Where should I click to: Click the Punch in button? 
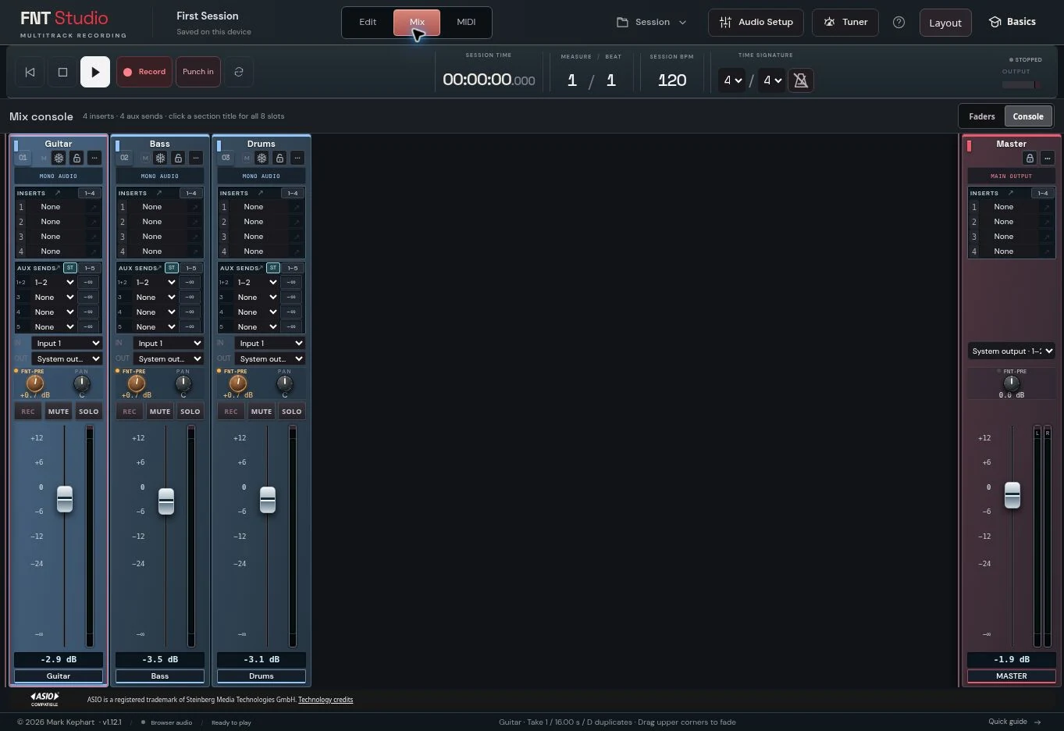(198, 72)
